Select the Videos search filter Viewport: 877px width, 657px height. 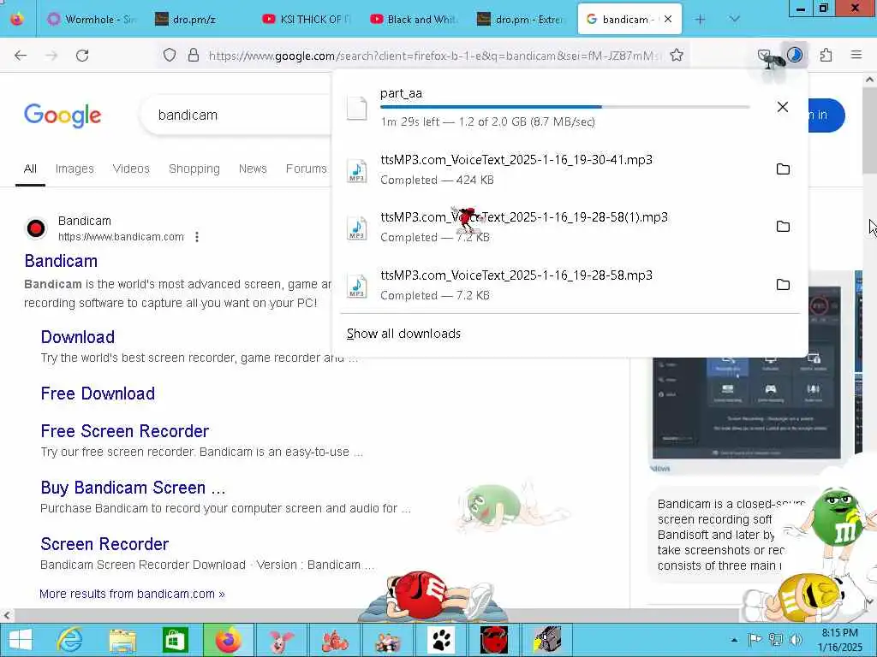(131, 169)
